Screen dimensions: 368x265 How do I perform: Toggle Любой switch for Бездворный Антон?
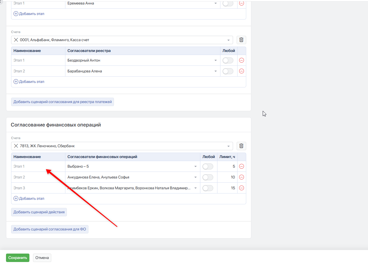click(228, 60)
